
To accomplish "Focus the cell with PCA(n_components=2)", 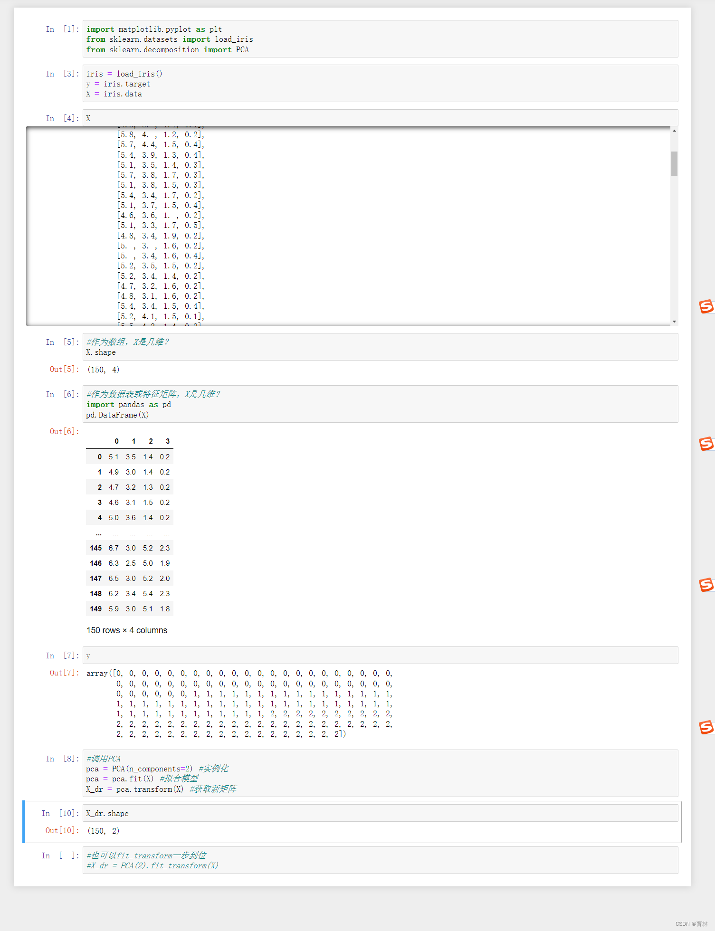I will click(380, 773).
